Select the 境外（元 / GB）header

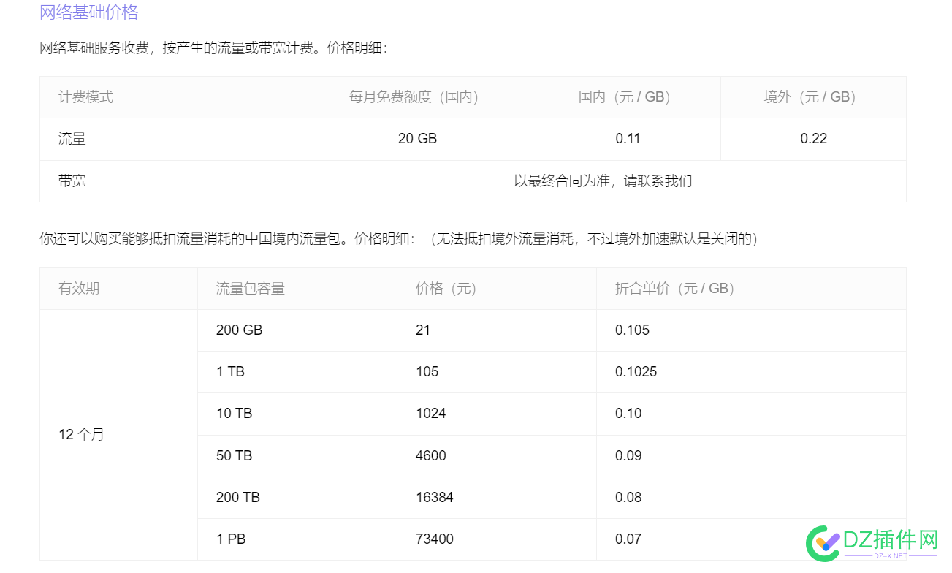pyautogui.click(x=813, y=97)
